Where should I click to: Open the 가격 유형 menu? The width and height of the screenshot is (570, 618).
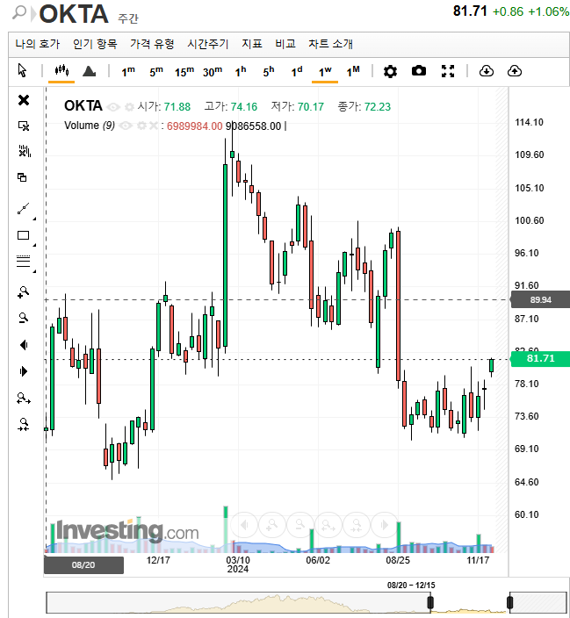pos(152,43)
